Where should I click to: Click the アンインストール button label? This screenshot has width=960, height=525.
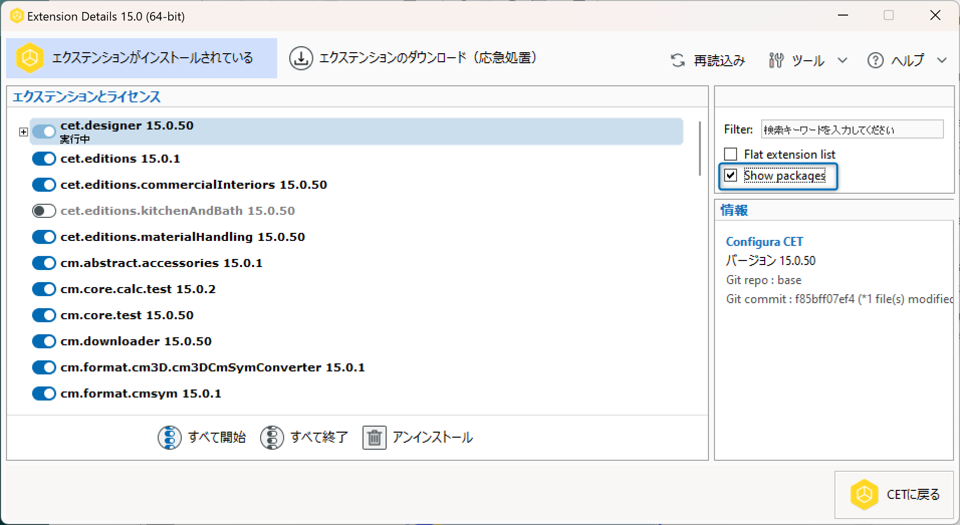tap(433, 437)
